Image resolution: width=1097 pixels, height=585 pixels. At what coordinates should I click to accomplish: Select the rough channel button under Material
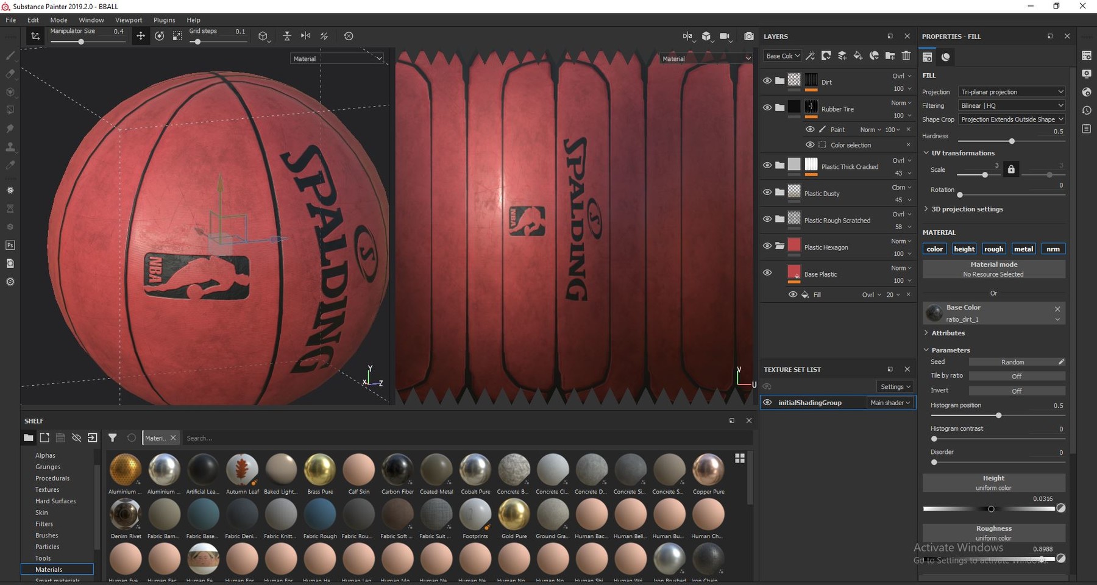tap(993, 249)
